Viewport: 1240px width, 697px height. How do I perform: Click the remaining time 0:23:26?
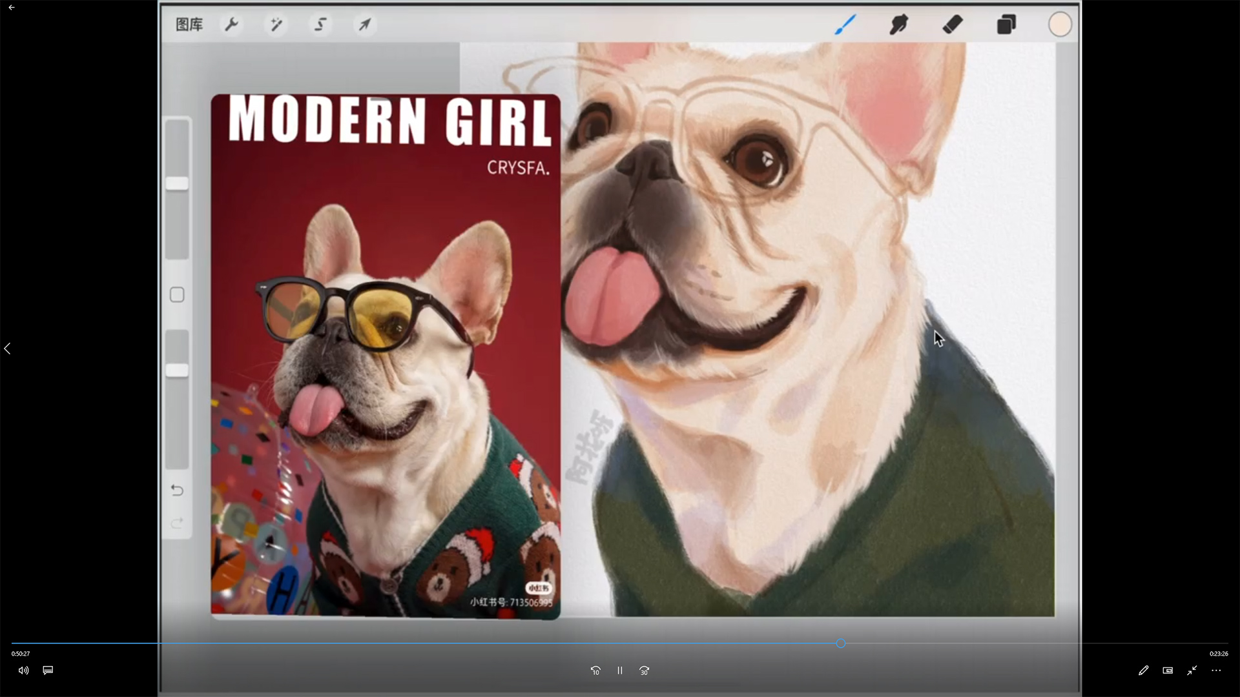pos(1219,654)
